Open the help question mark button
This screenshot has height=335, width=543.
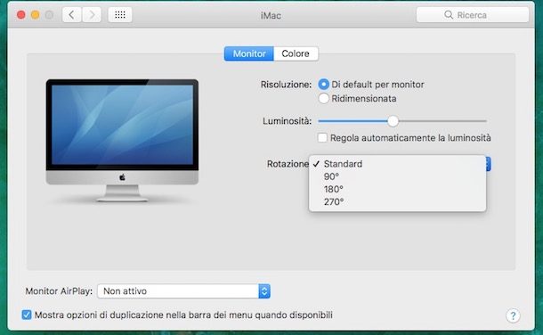513,315
